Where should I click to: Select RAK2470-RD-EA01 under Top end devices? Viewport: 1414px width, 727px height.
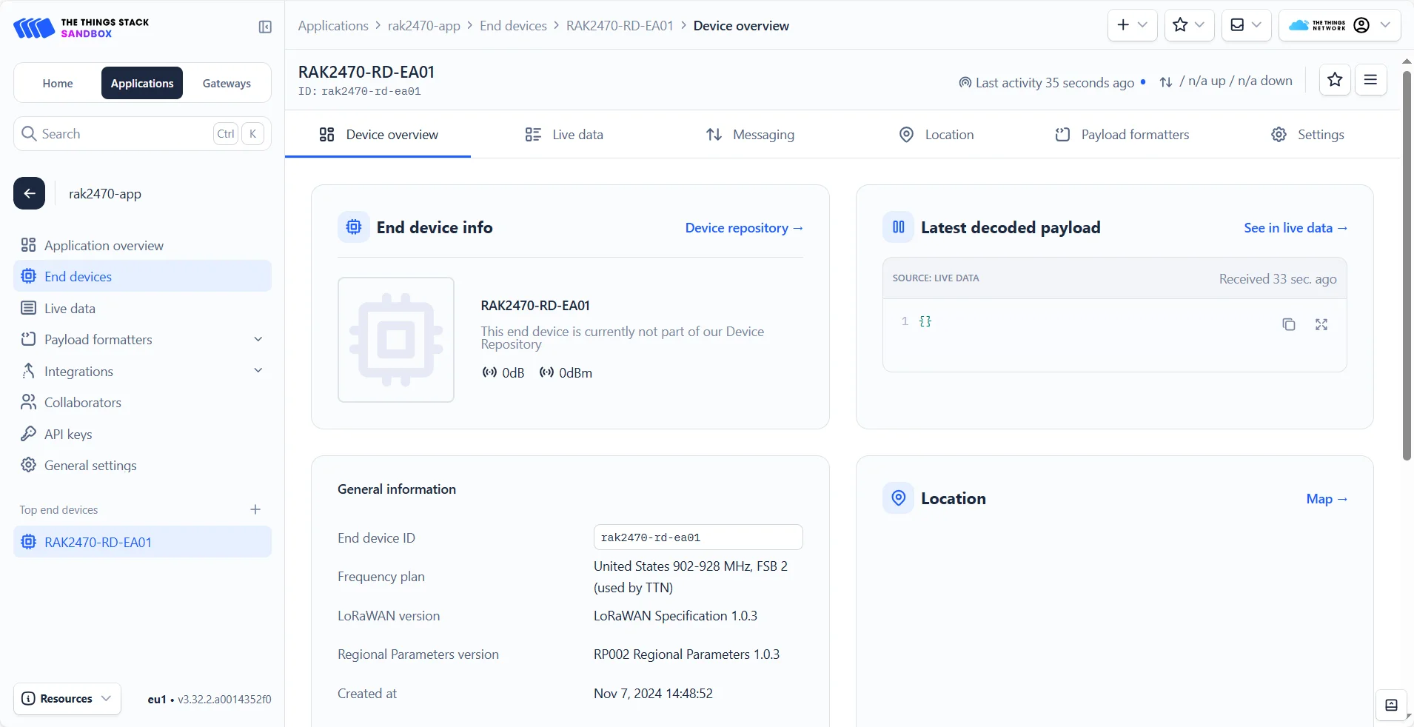pyautogui.click(x=142, y=542)
